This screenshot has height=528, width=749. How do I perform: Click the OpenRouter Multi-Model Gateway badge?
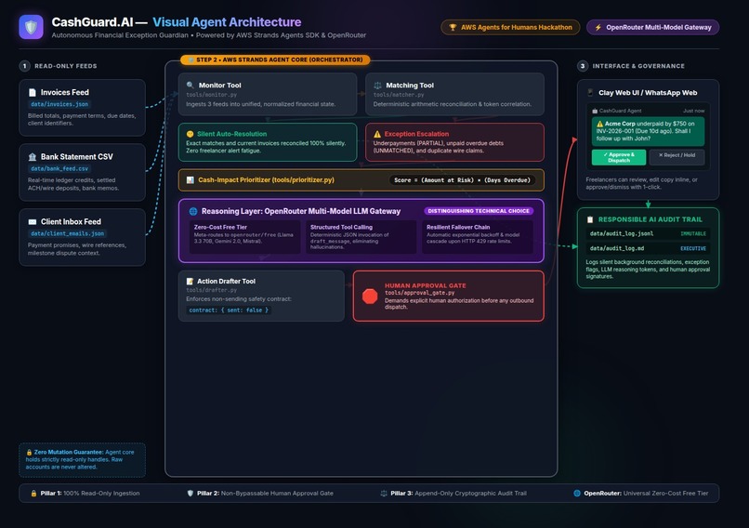653,27
